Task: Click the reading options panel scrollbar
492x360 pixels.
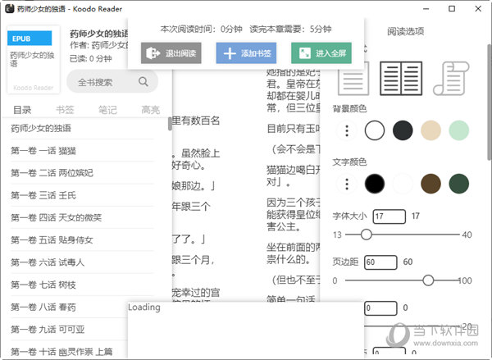Action: pyautogui.click(x=490, y=102)
